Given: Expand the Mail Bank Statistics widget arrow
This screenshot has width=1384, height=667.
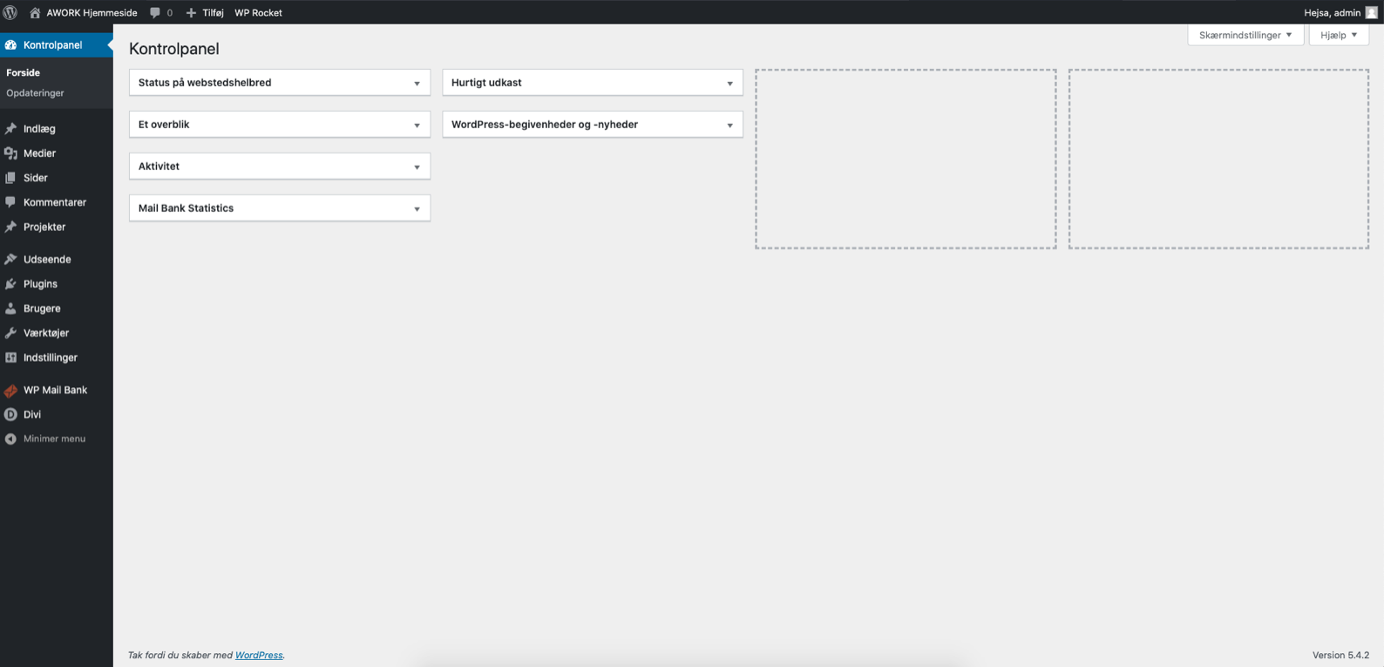Looking at the screenshot, I should click(x=417, y=208).
